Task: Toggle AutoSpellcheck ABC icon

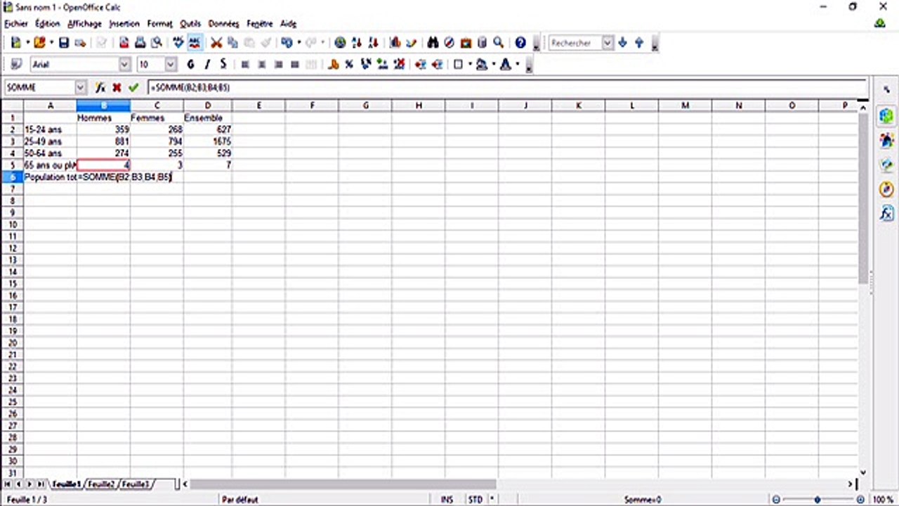Action: (195, 43)
